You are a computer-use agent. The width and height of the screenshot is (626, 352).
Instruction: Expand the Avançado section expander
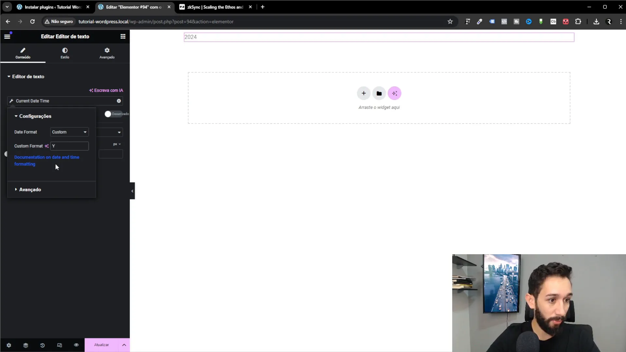29,190
